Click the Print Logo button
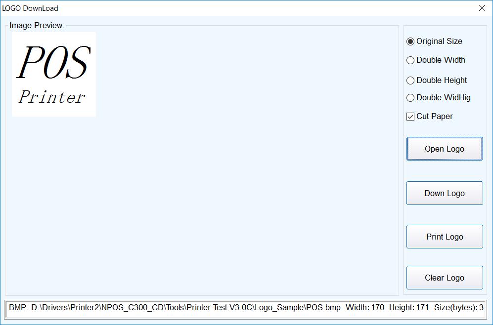This screenshot has height=325, width=493. tap(445, 237)
